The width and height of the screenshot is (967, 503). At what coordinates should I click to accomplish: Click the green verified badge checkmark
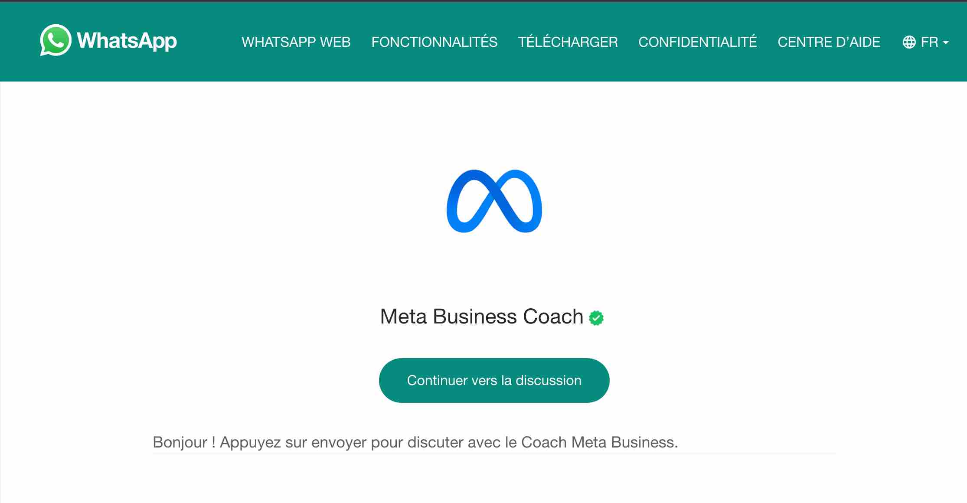point(596,318)
